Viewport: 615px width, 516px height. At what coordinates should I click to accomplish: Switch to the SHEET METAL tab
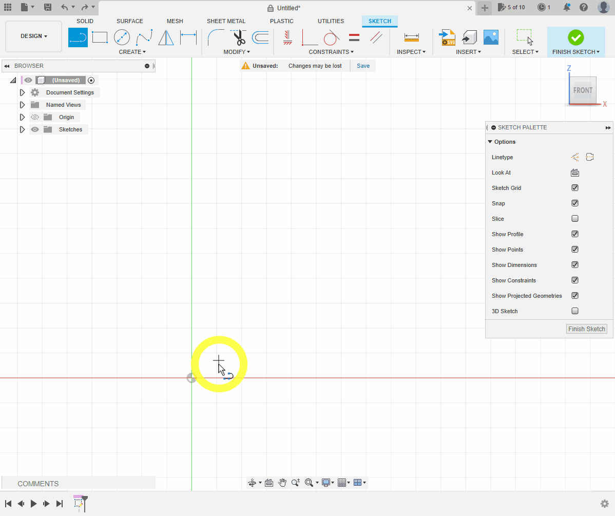226,21
